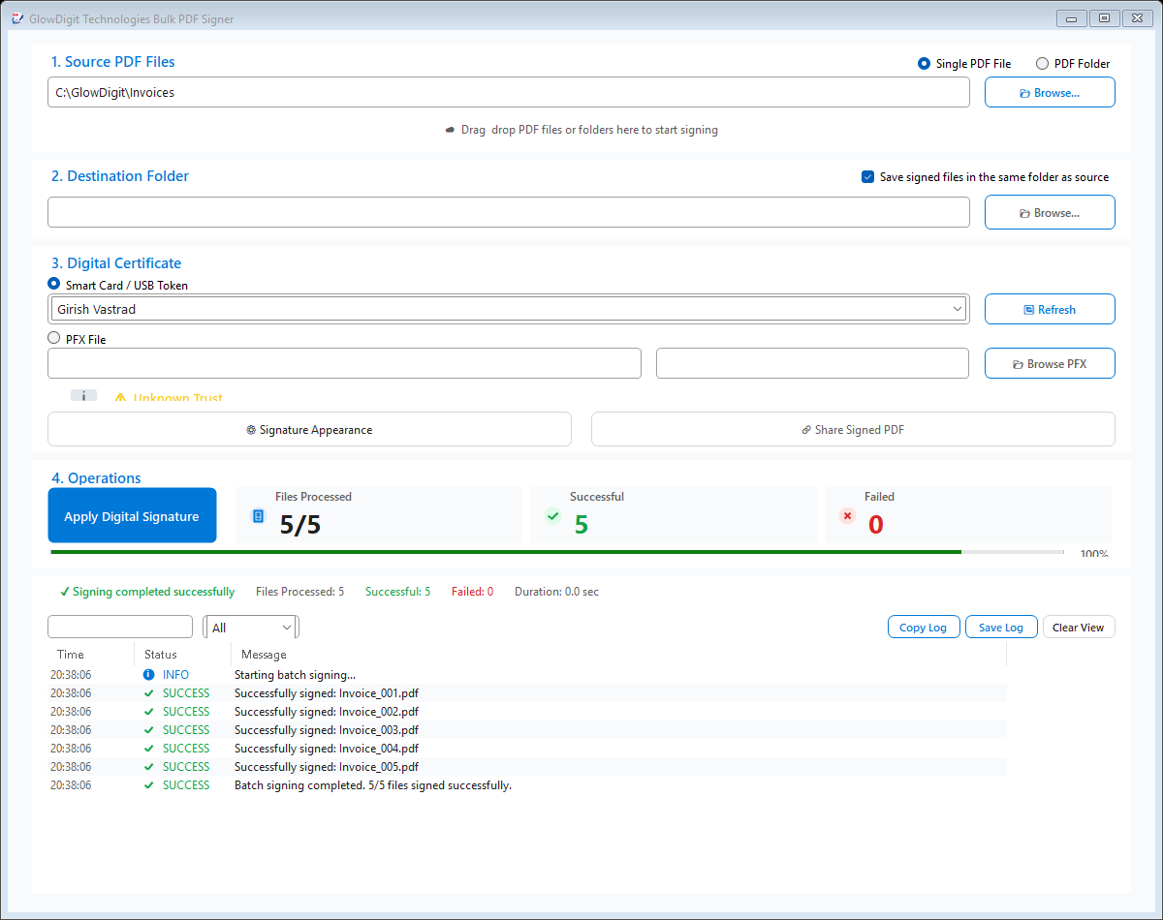Click the '1. Source PDF Files' heading
This screenshot has height=920, width=1163.
point(113,61)
